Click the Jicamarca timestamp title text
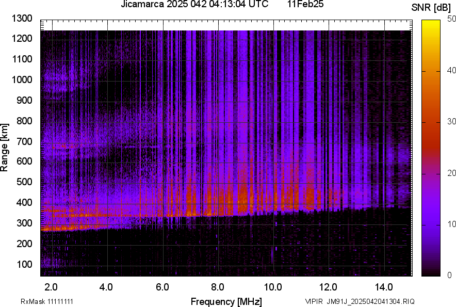Viewport: 456px width, 307px height. pos(194,5)
